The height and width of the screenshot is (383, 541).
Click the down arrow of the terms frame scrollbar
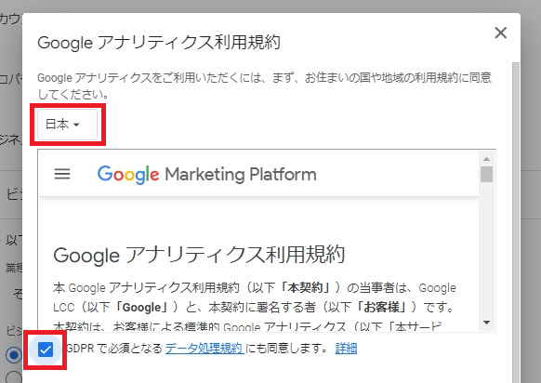(x=486, y=323)
